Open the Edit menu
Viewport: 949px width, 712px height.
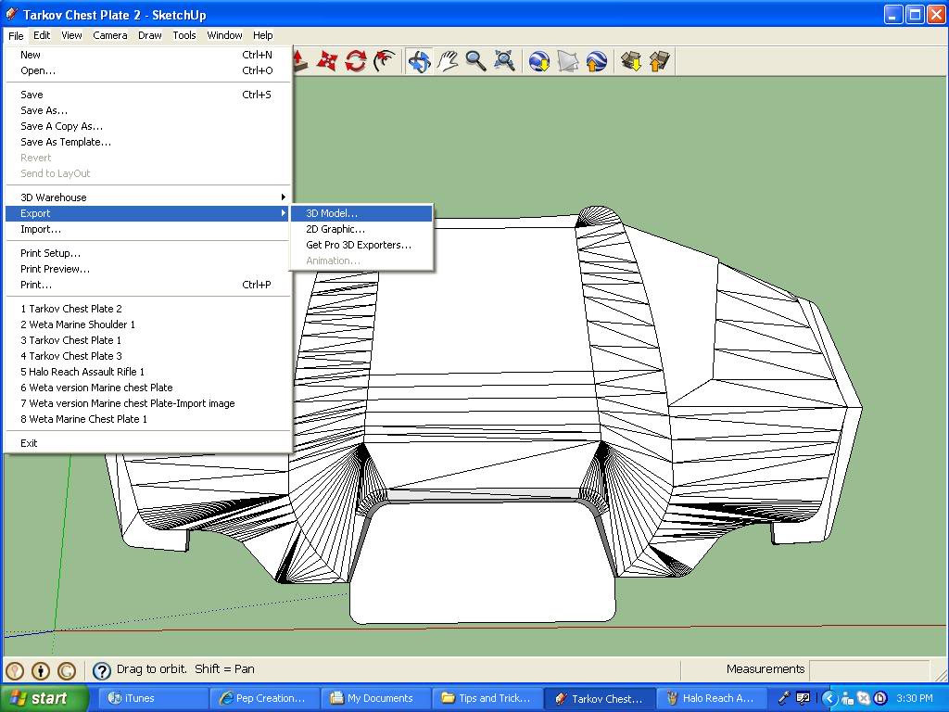[x=42, y=36]
